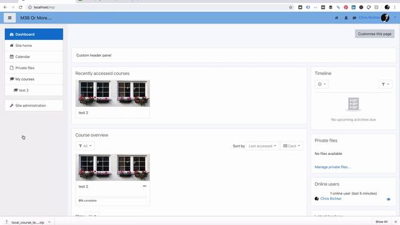Select Dashboard in the side navigation
This screenshot has height=225, width=400.
point(34,34)
